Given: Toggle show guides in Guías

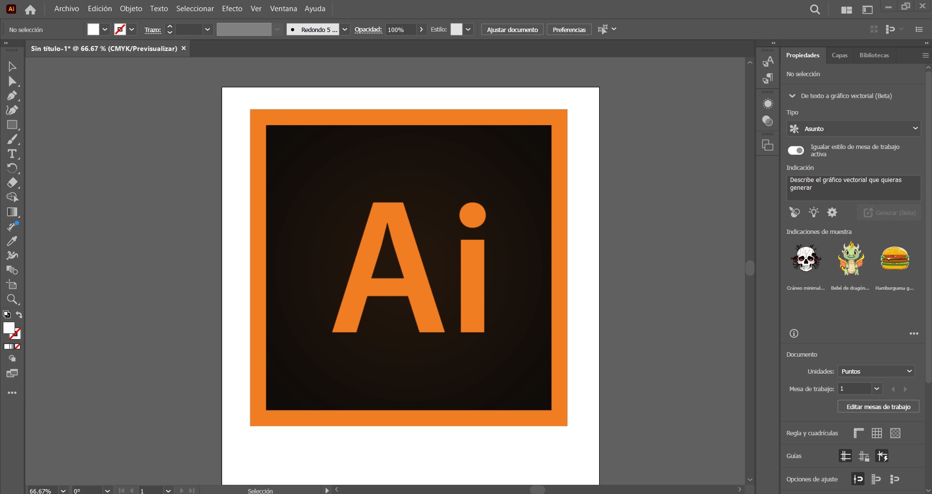Looking at the screenshot, I should point(846,456).
